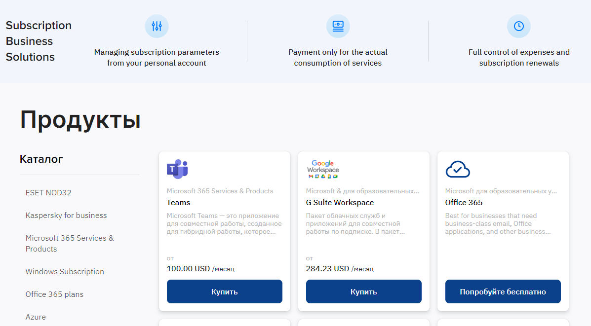
Task: Click 'Best for businesses' description text
Action: pyautogui.click(x=498, y=223)
